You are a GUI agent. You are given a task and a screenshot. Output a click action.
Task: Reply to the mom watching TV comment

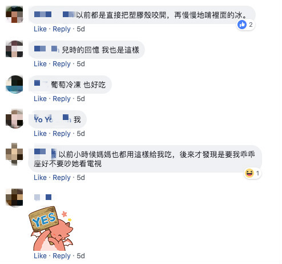[62, 178]
